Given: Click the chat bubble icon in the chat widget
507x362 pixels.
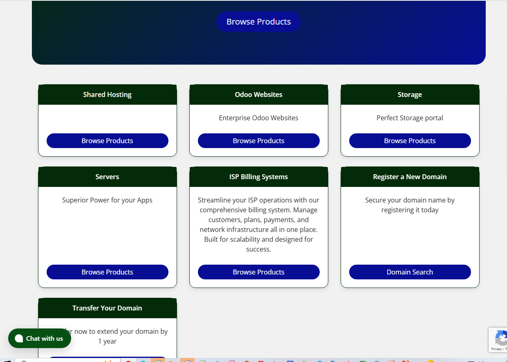Looking at the screenshot, I should [x=19, y=338].
